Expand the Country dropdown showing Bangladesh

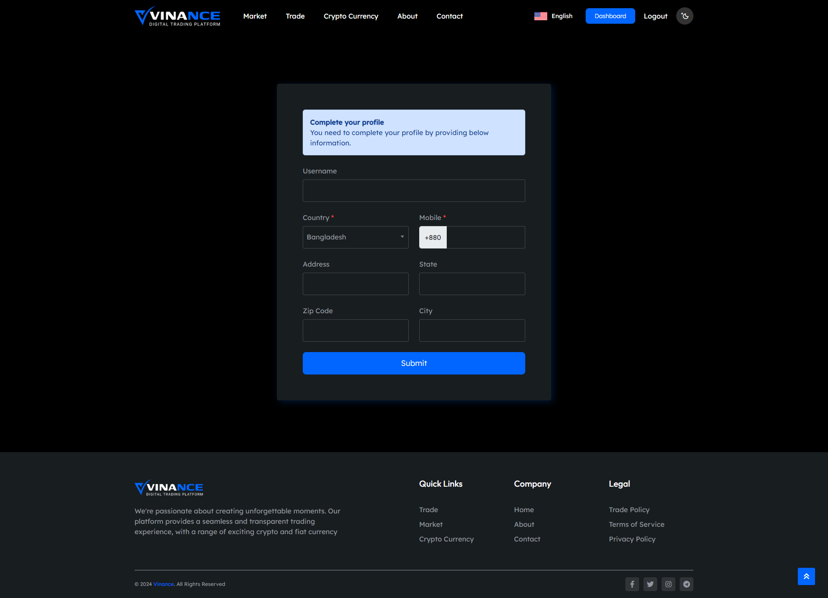click(355, 237)
